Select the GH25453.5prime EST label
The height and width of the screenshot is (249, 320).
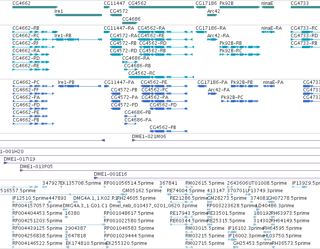[253, 243]
